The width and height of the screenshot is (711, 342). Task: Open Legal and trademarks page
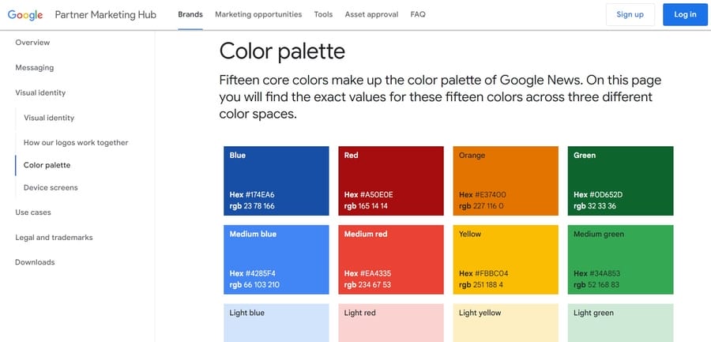tap(54, 237)
